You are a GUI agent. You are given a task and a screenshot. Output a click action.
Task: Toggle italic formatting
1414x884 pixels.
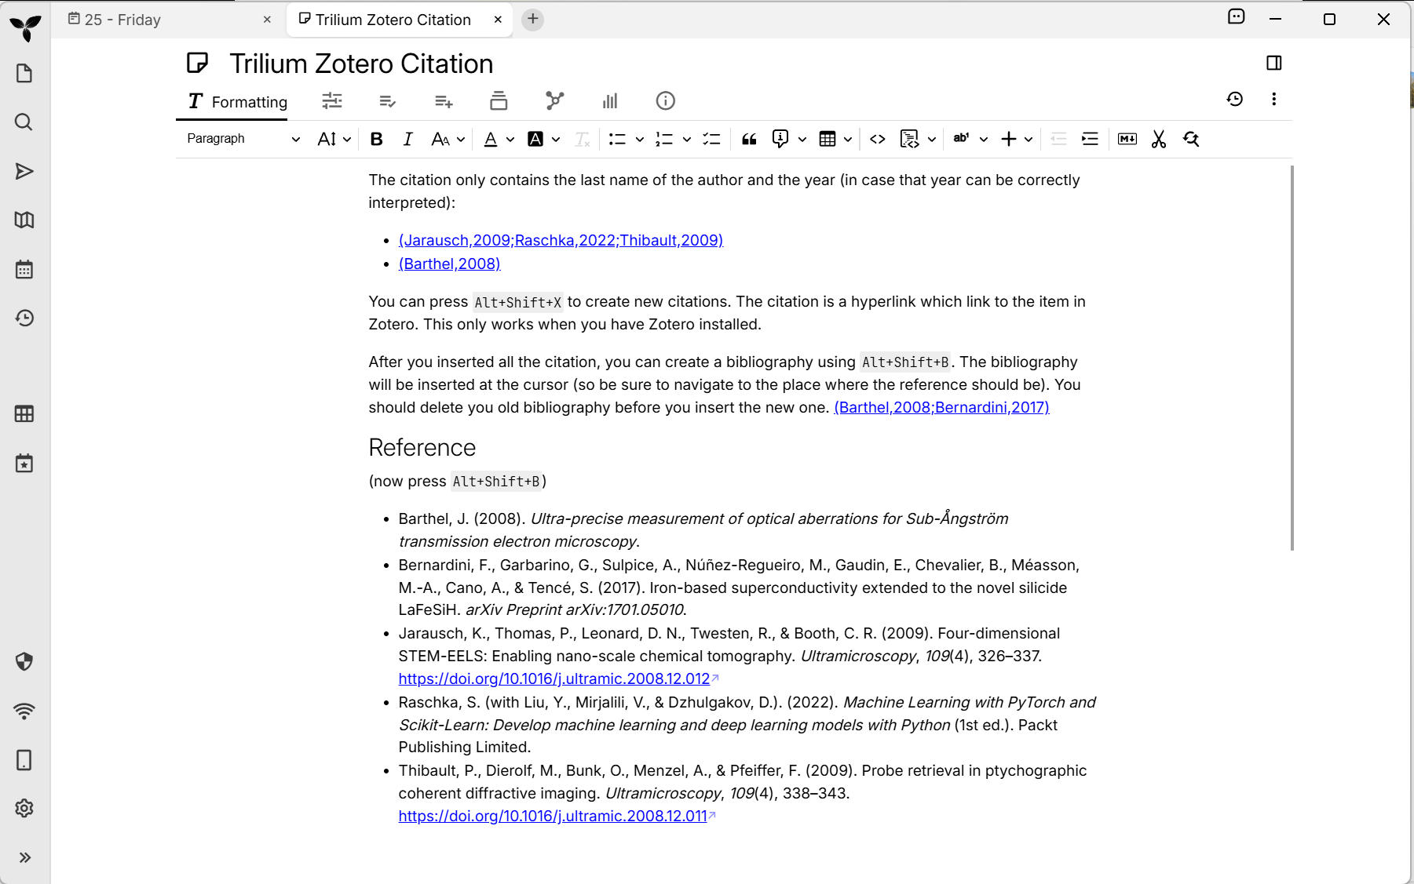point(407,139)
